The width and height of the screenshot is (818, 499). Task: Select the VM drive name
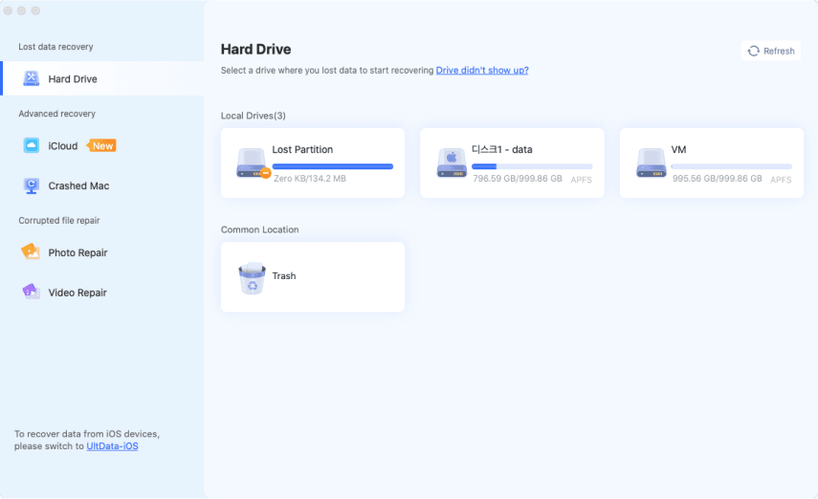point(678,150)
